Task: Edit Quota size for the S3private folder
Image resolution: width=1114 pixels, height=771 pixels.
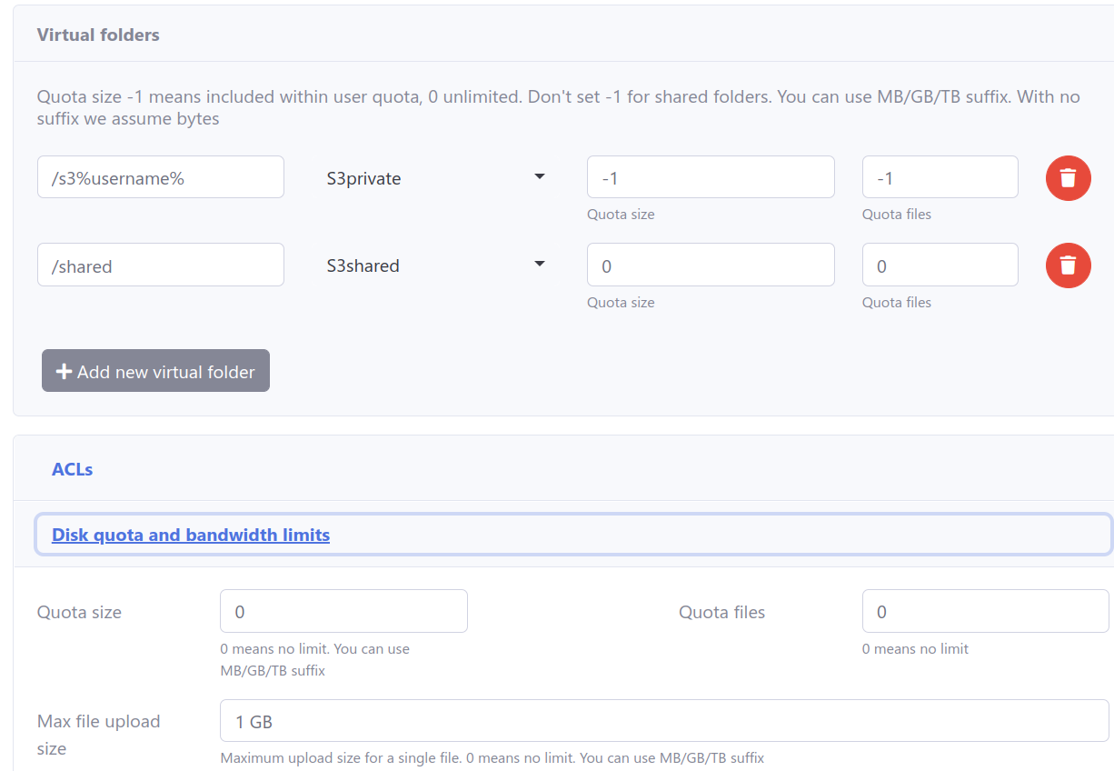Action: point(710,177)
